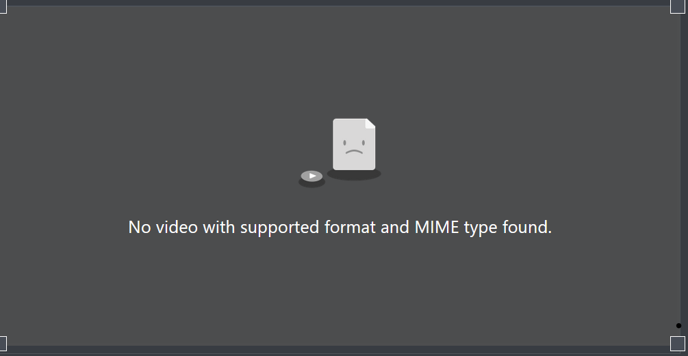Click the word "MIME" in the error text
The image size is (688, 356).
(x=437, y=228)
